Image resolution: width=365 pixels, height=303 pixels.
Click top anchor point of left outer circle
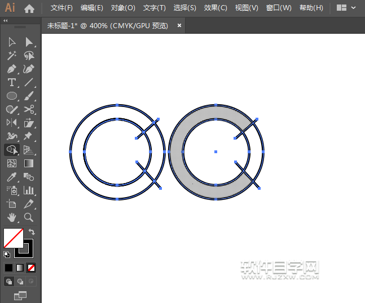(117, 105)
